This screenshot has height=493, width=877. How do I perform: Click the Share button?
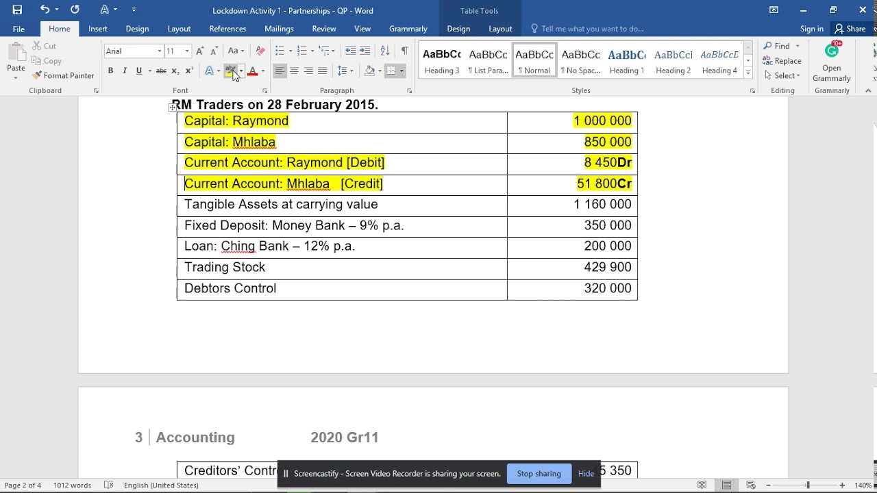(x=850, y=29)
